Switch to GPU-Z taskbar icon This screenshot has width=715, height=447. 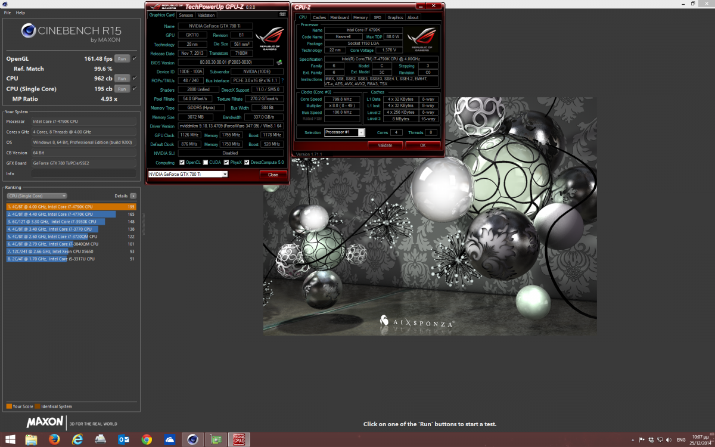coord(216,440)
